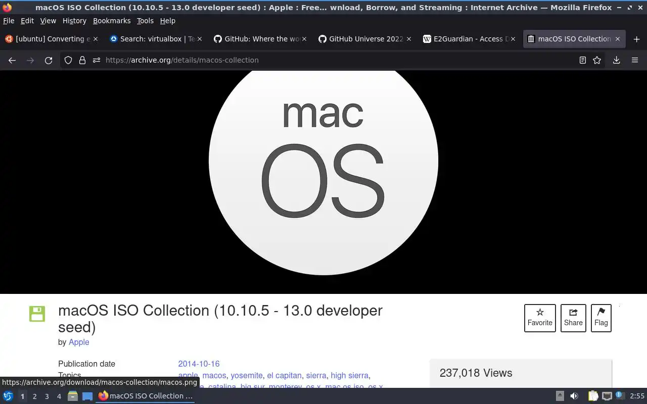Open site permissions icon in address bar
Image resolution: width=647 pixels, height=404 pixels.
97,60
